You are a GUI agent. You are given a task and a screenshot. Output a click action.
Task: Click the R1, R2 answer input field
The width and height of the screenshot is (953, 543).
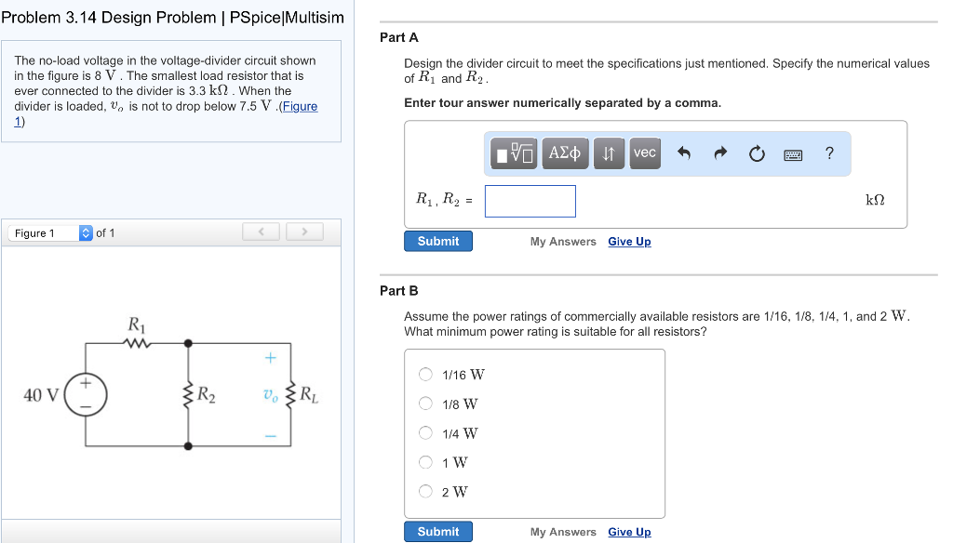530,201
